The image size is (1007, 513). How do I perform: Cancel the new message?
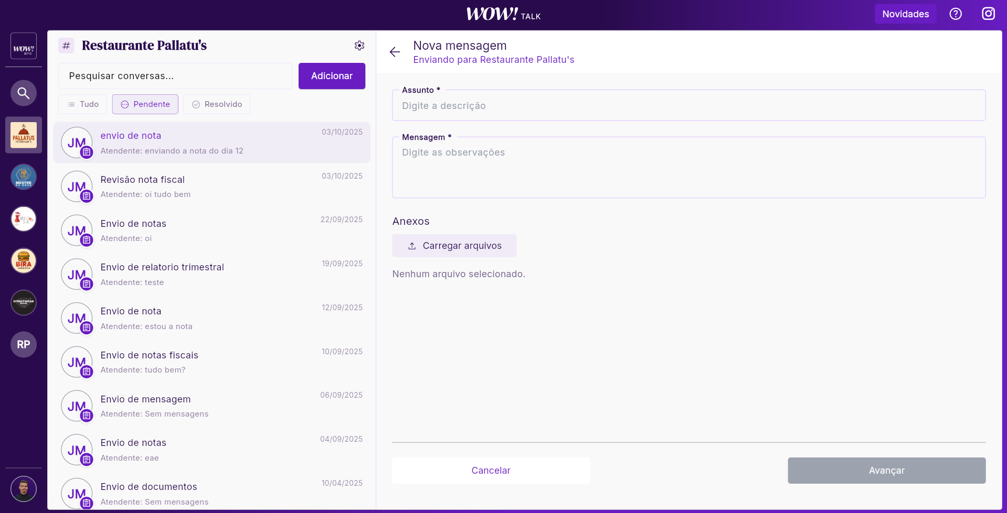point(491,471)
